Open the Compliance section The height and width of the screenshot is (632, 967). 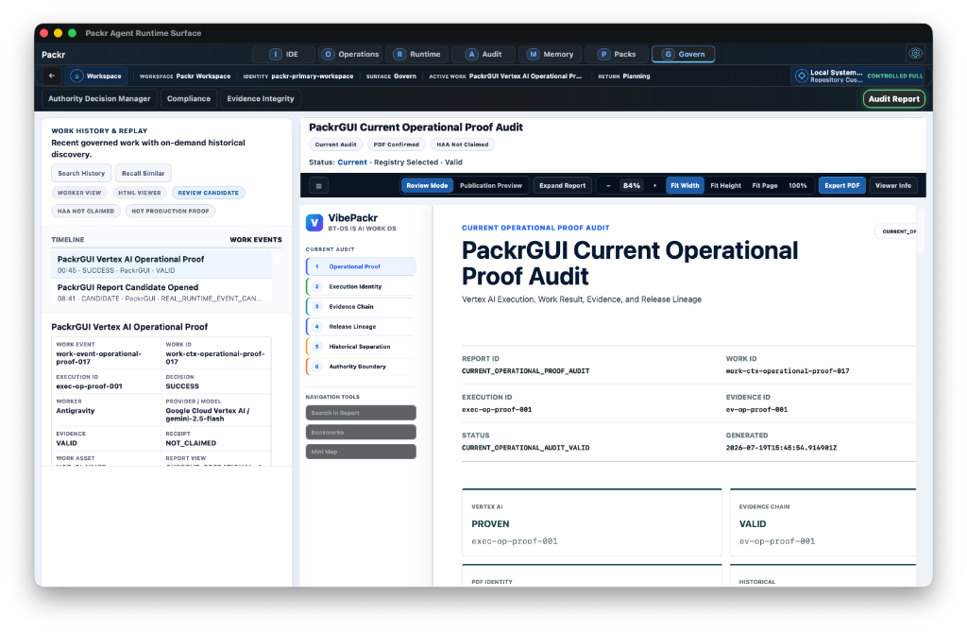pyautogui.click(x=189, y=99)
